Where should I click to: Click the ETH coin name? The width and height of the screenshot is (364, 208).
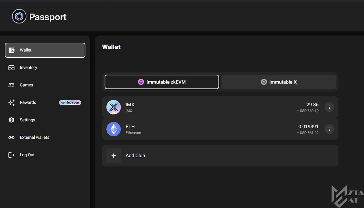point(130,127)
